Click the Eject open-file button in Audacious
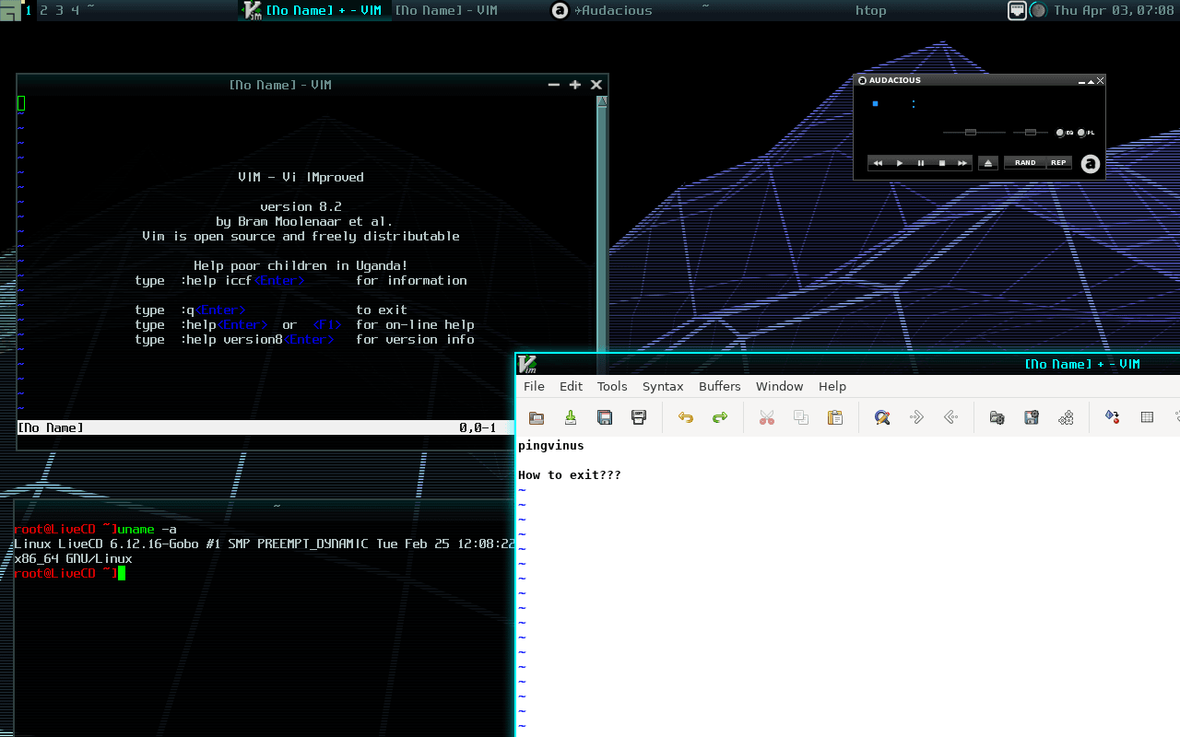Image resolution: width=1180 pixels, height=737 pixels. (988, 163)
